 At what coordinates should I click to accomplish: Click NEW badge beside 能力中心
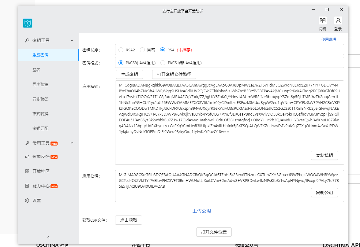point(54,186)
